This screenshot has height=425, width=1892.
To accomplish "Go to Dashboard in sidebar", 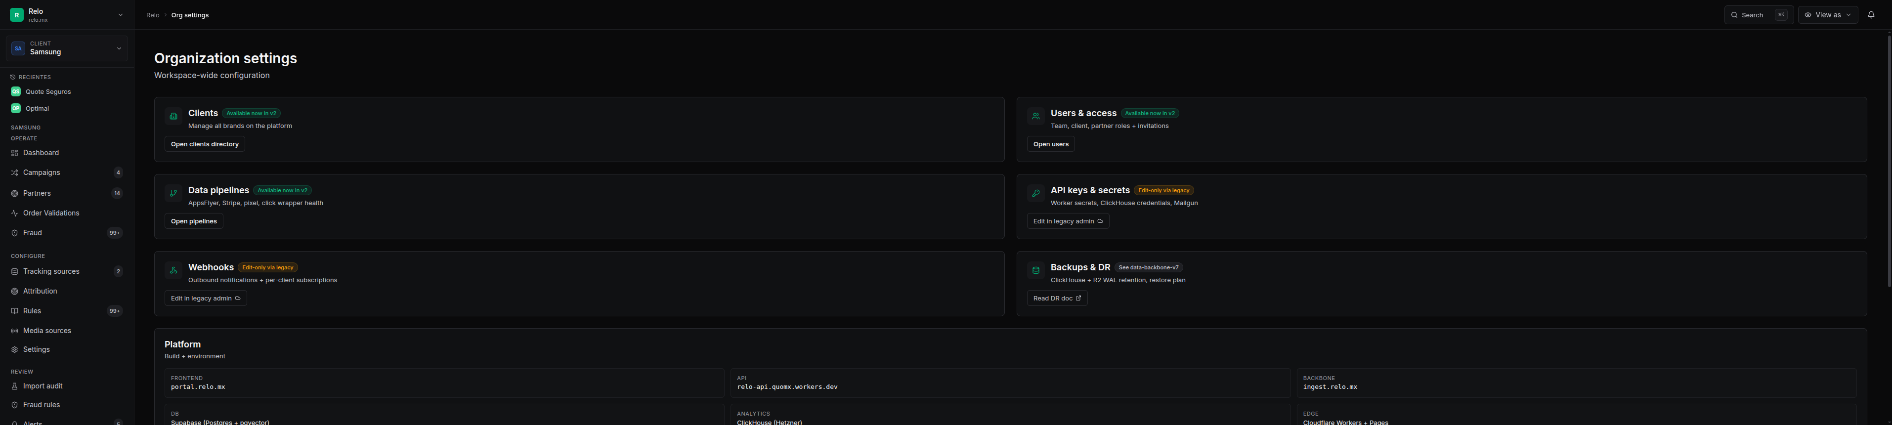I will pos(41,153).
